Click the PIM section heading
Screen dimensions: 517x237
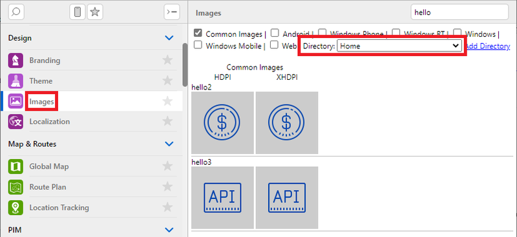pyautogui.click(x=15, y=229)
